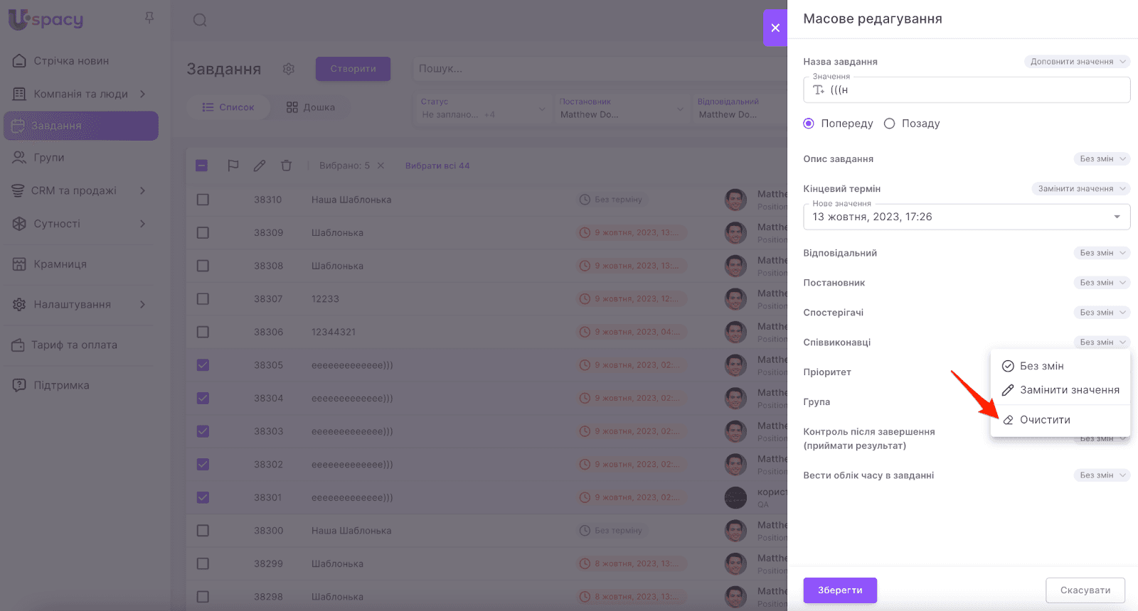This screenshot has width=1138, height=611.
Task: Pin the sidebar with the pin icon
Action: point(149,18)
